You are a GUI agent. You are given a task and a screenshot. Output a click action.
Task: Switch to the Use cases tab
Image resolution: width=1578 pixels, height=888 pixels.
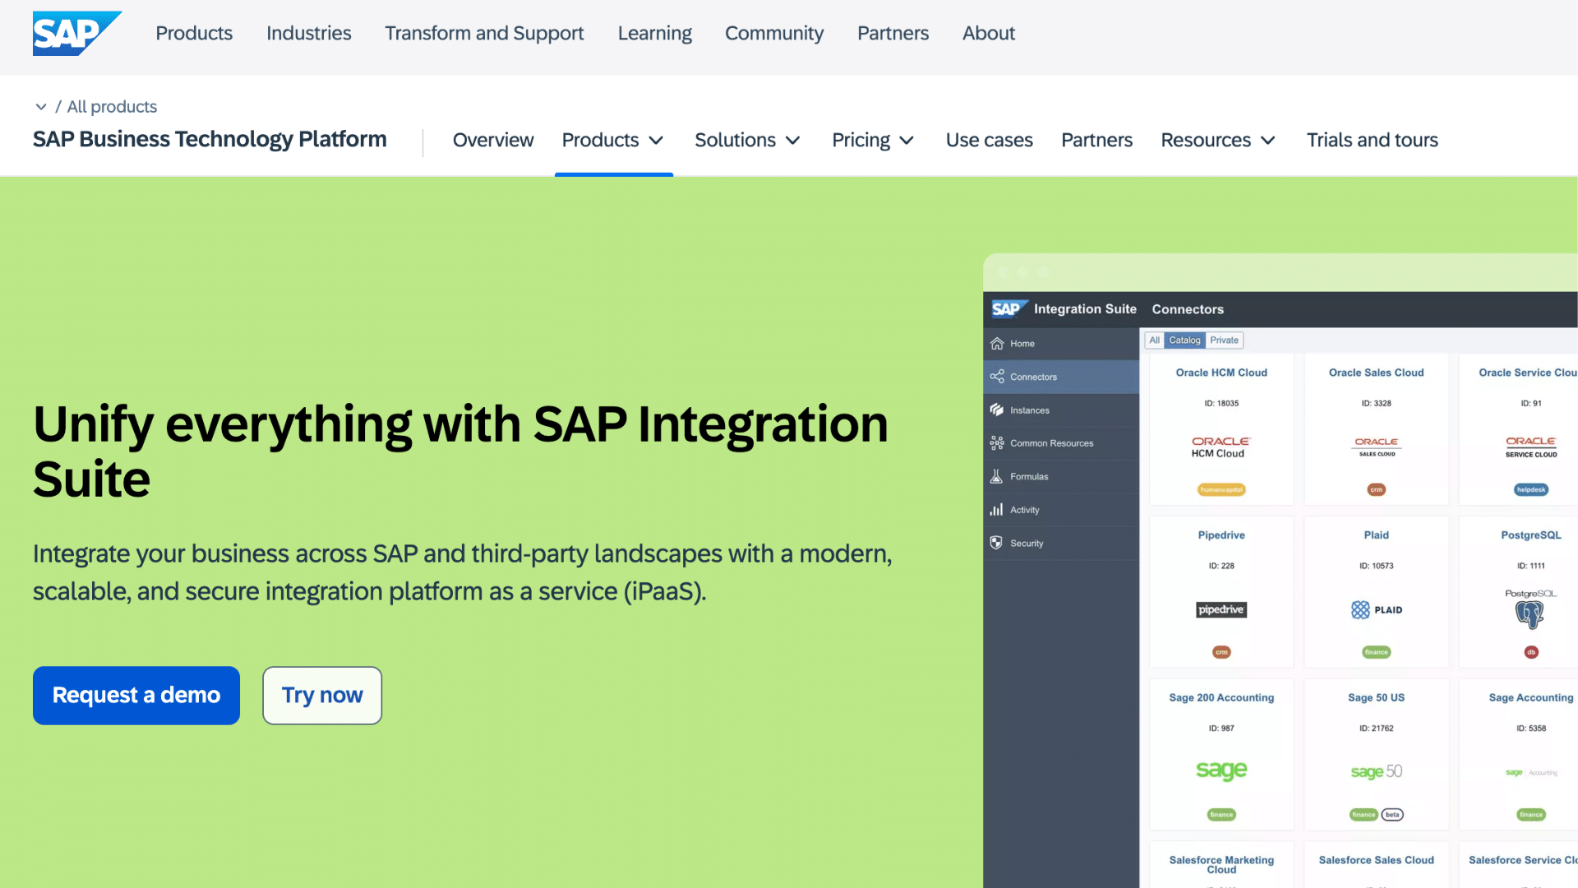989,140
